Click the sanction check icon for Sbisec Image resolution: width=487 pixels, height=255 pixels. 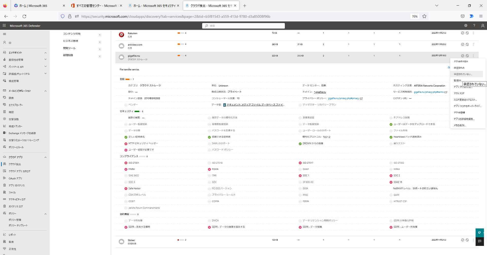[463, 240]
